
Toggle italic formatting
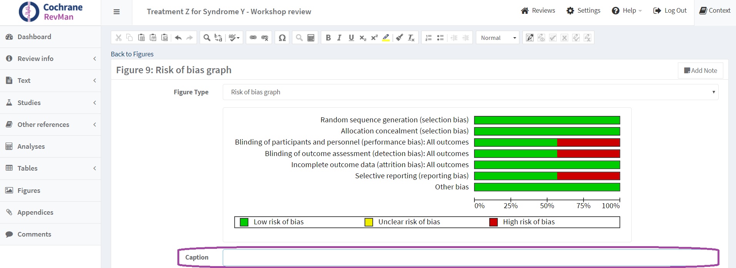(339, 38)
